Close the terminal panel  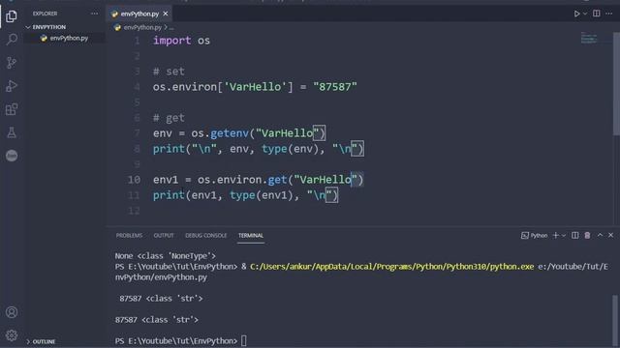611,235
